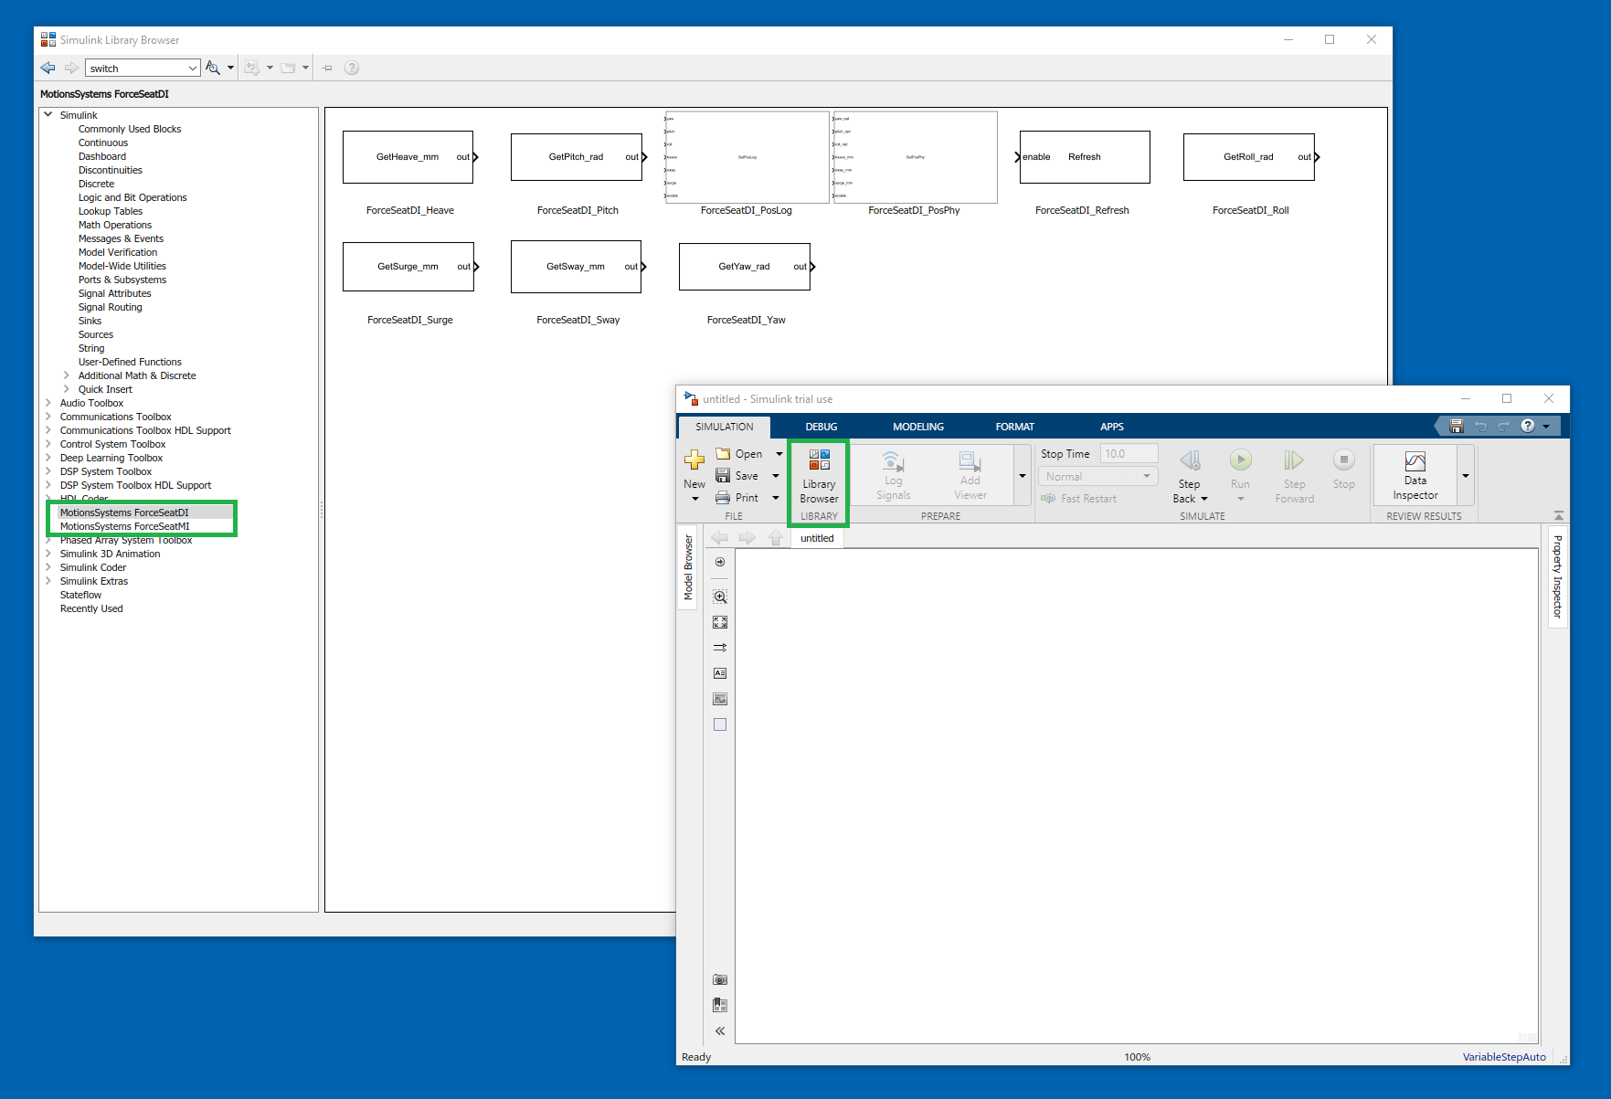Select the ForceSeatDI_Pitch block

[577, 157]
